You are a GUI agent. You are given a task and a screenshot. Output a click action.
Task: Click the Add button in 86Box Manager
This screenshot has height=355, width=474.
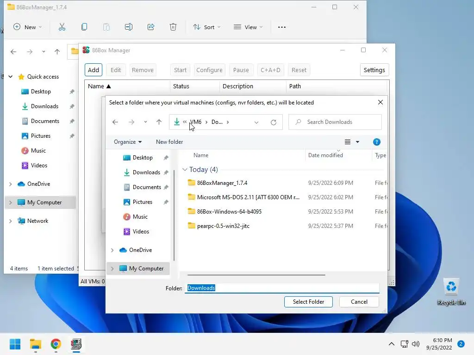[x=94, y=70]
